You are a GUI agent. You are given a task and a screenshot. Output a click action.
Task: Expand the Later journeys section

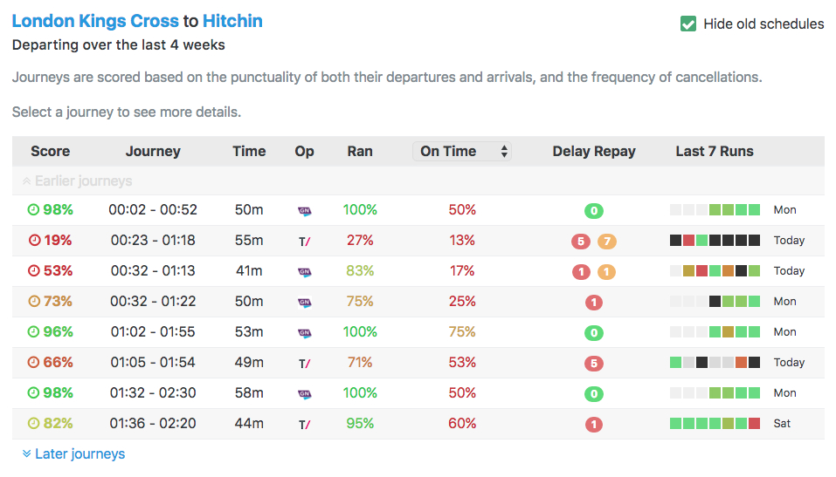click(73, 454)
